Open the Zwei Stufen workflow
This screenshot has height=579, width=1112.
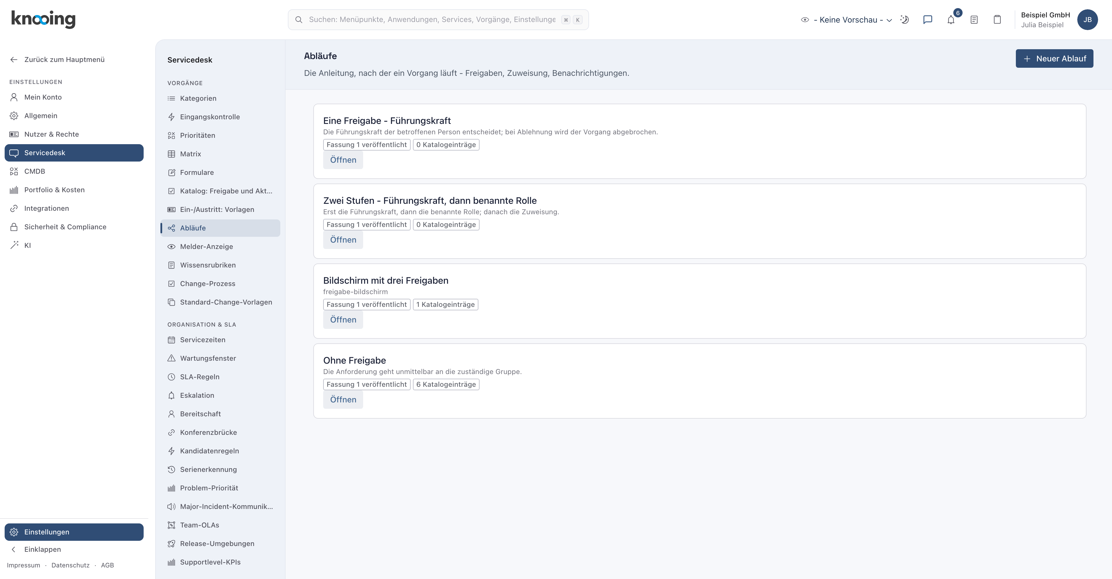point(343,239)
